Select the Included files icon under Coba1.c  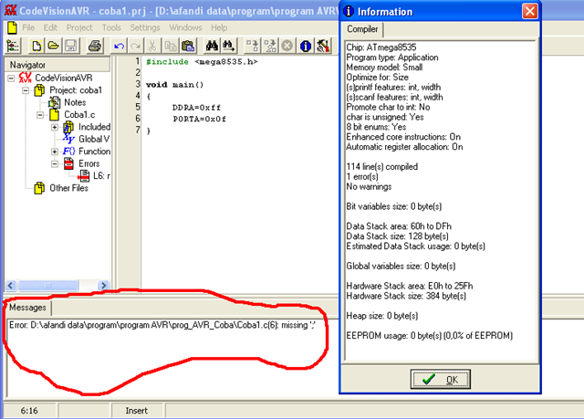pyautogui.click(x=68, y=127)
